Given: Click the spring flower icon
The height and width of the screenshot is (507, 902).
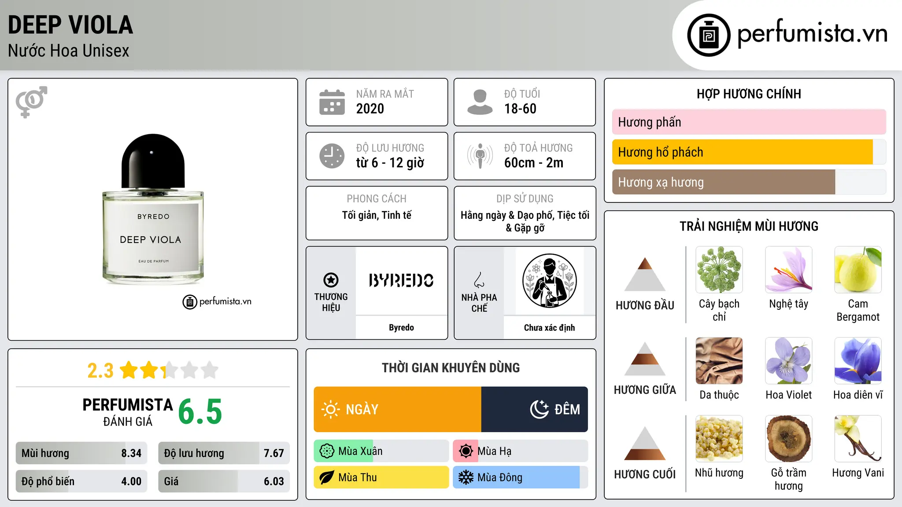Looking at the screenshot, I should 327,451.
